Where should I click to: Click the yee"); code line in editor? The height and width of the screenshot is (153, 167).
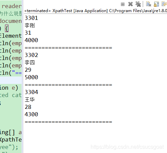click(9, 147)
